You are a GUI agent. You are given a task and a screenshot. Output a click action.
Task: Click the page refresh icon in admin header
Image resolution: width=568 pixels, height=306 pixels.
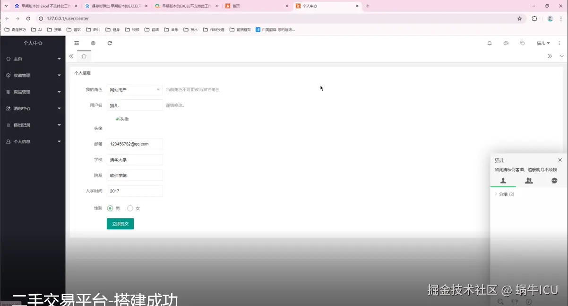(x=110, y=43)
